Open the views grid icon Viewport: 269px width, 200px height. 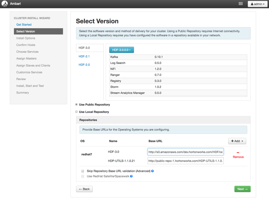[241, 4]
